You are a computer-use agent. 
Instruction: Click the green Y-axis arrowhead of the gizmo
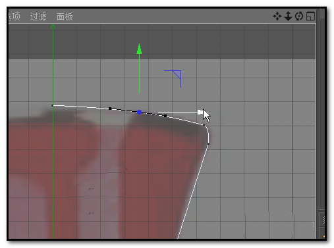[x=139, y=49]
